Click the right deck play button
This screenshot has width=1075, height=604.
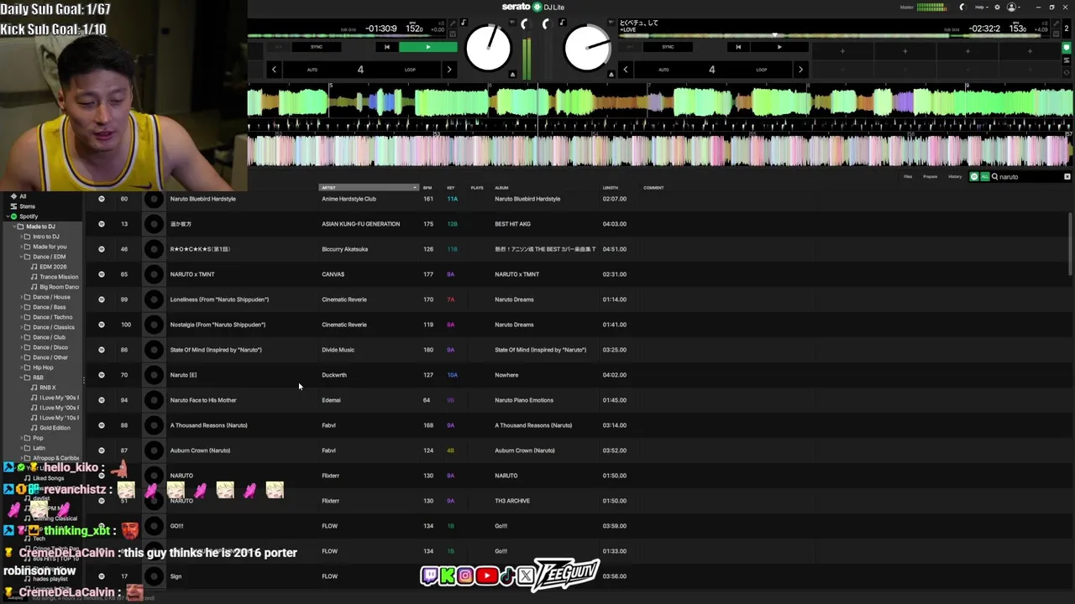click(x=779, y=47)
